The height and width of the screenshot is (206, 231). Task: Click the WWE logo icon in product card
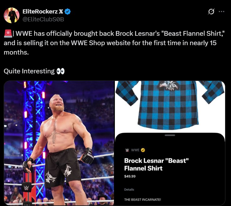127,150
